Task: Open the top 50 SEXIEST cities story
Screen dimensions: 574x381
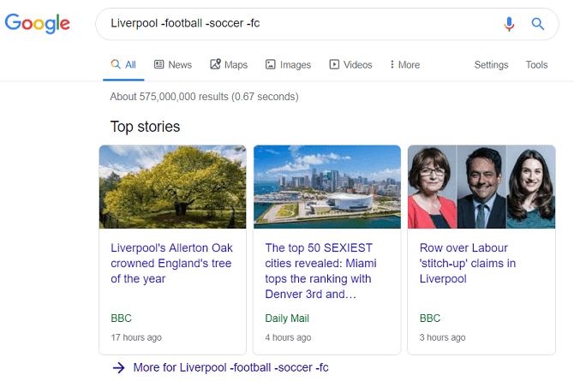Action: coord(320,271)
